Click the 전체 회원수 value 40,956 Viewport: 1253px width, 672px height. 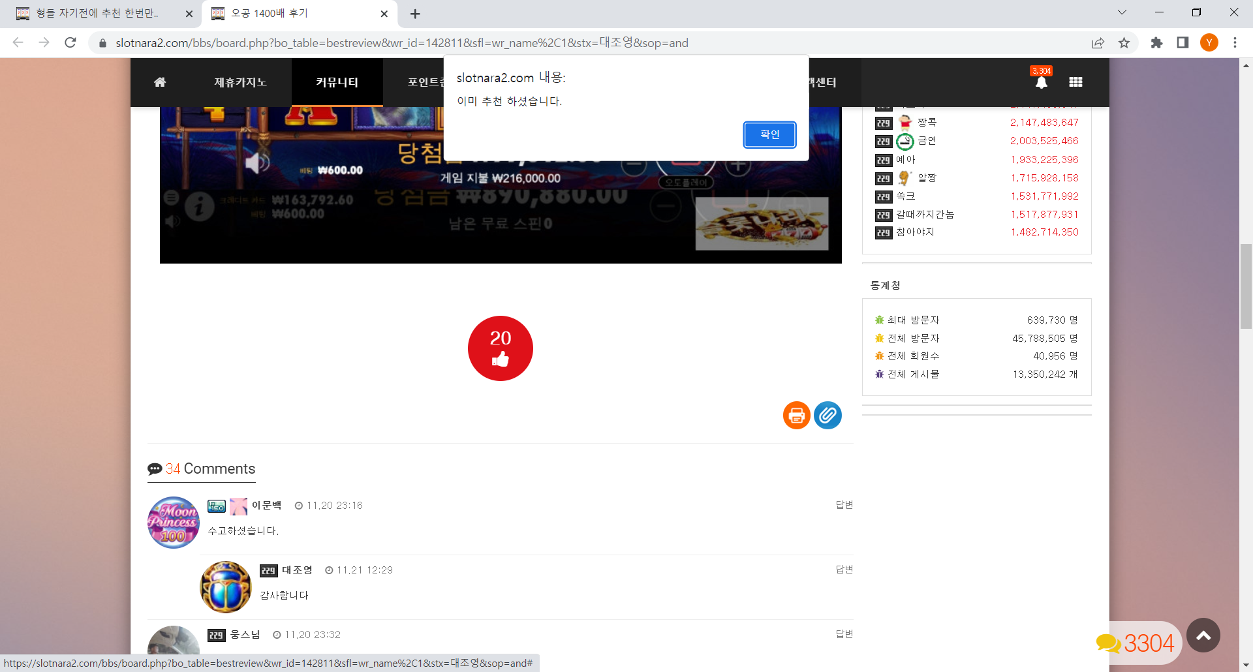point(1055,356)
